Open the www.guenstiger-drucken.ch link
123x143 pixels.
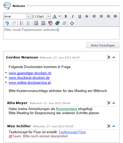30,73
